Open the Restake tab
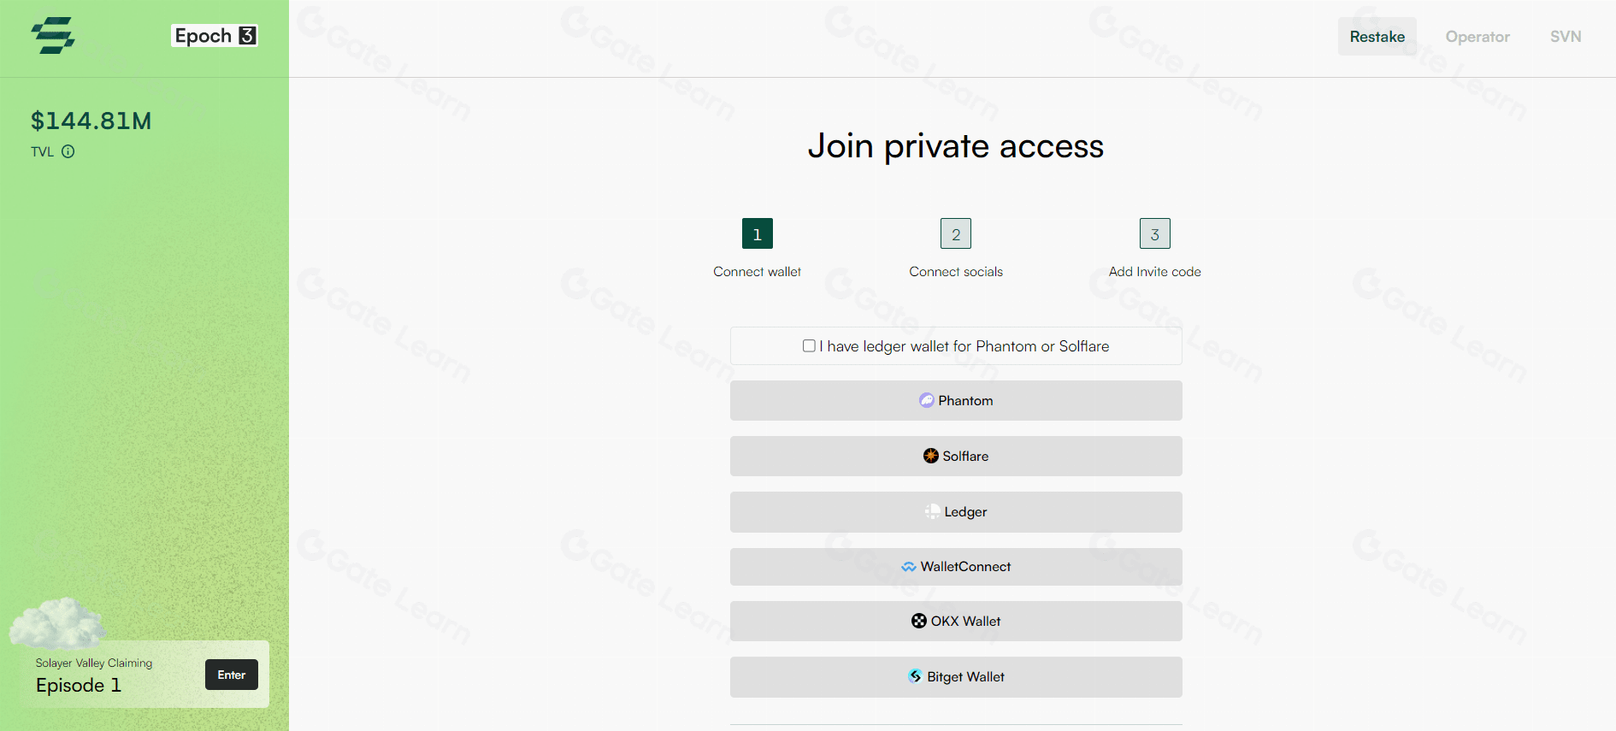This screenshot has width=1616, height=731. [1377, 37]
